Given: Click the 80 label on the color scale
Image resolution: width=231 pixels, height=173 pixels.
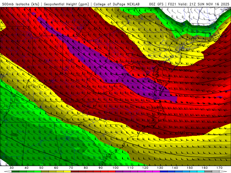Looking at the screenshot, I should 86,168.
